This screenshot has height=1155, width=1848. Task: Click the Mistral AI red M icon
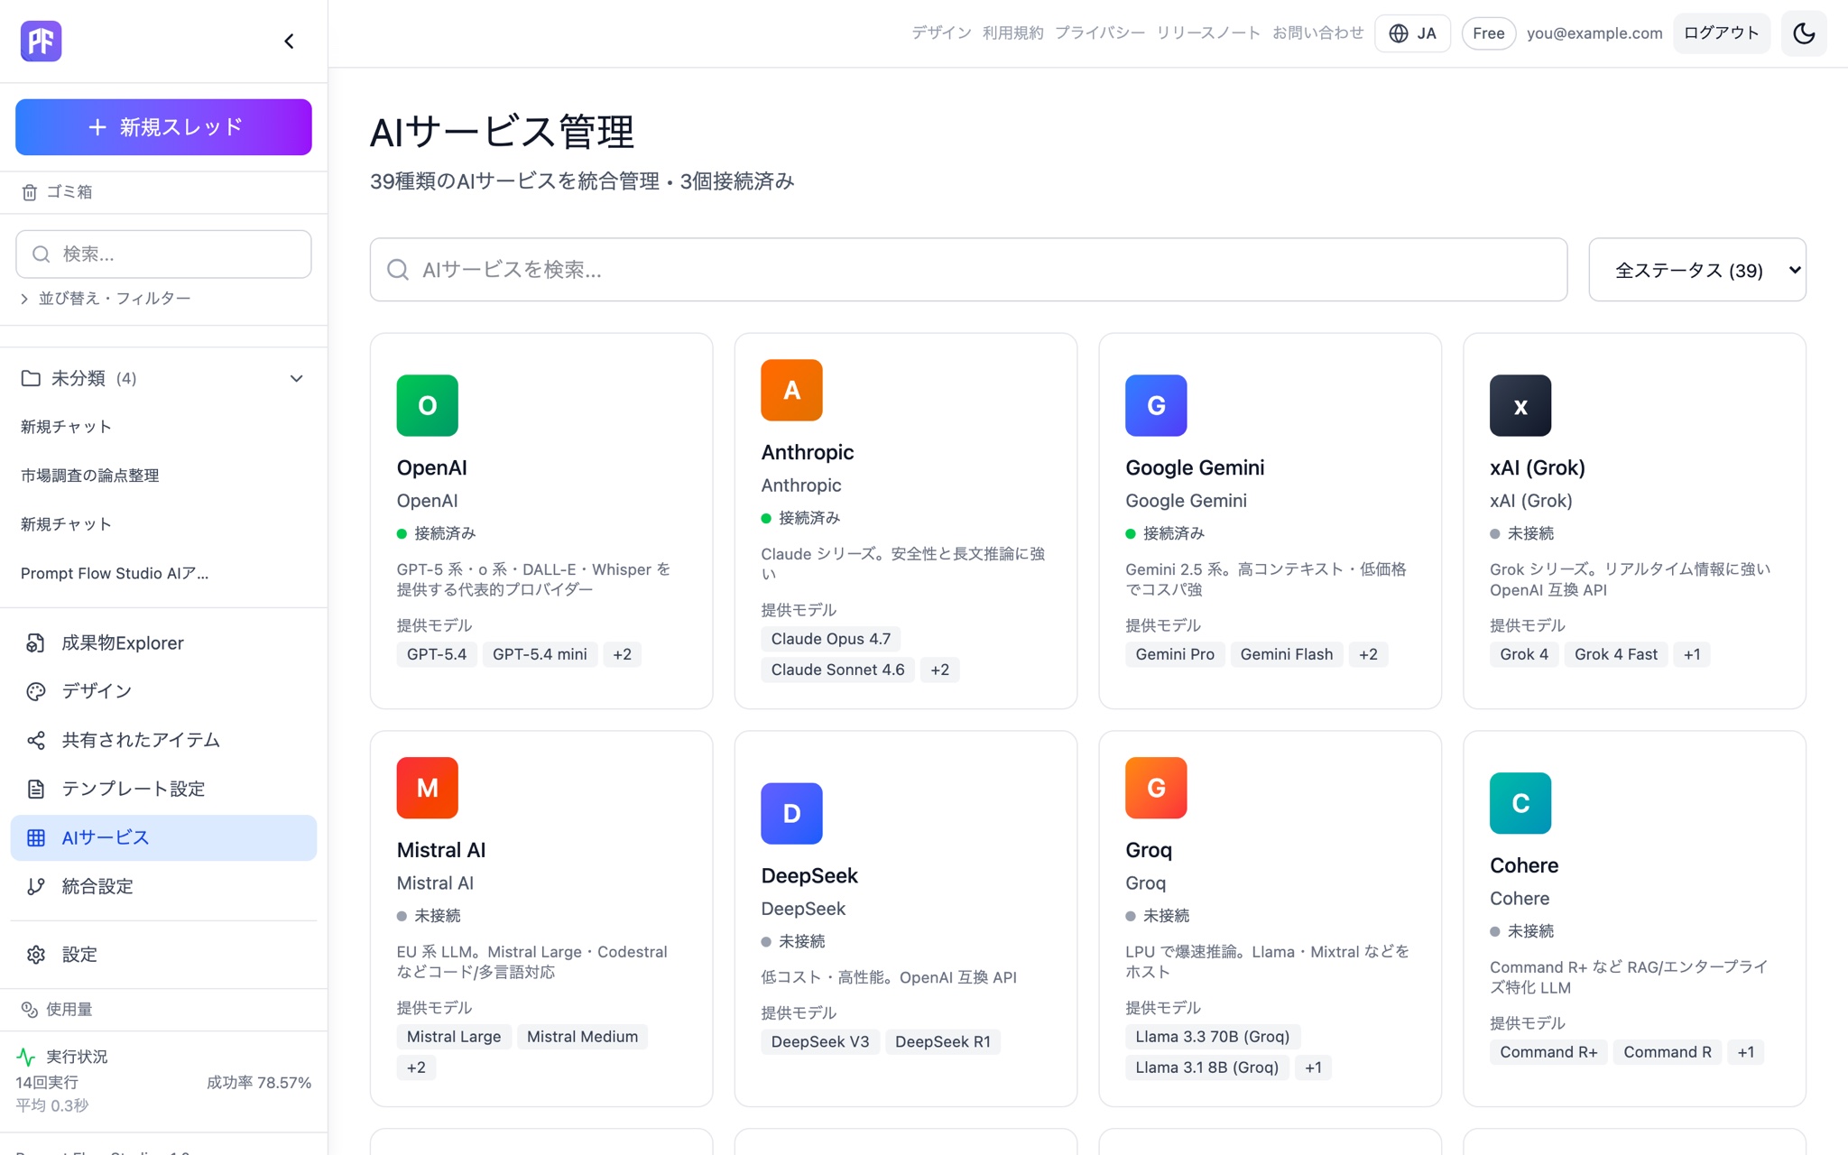coord(427,788)
